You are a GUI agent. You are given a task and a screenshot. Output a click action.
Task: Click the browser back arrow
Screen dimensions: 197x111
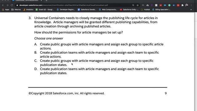(3, 5)
